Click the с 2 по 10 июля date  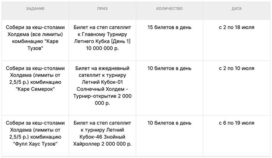(236, 68)
